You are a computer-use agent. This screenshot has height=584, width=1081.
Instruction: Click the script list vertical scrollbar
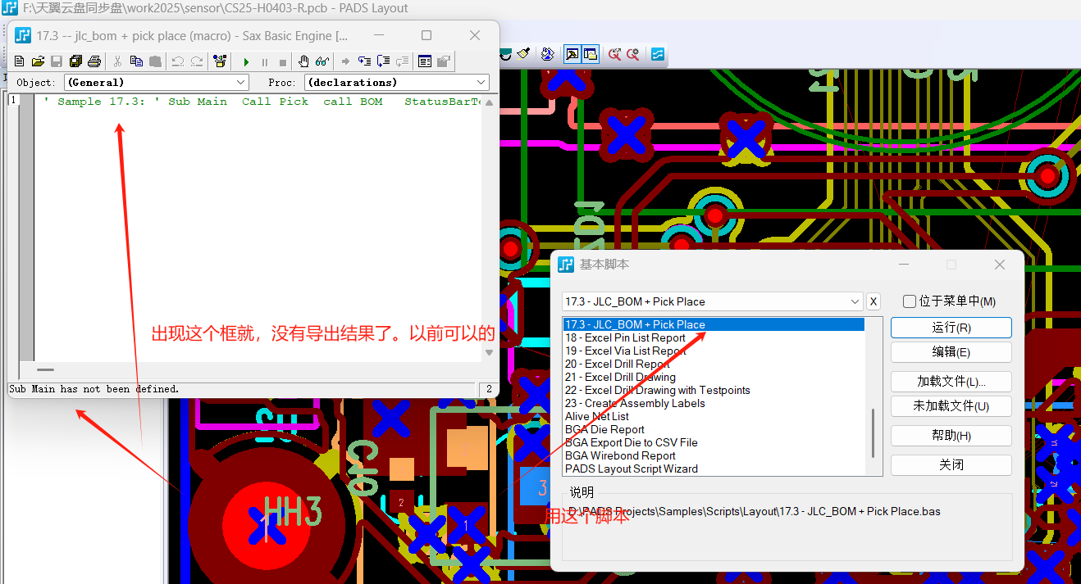pos(873,434)
